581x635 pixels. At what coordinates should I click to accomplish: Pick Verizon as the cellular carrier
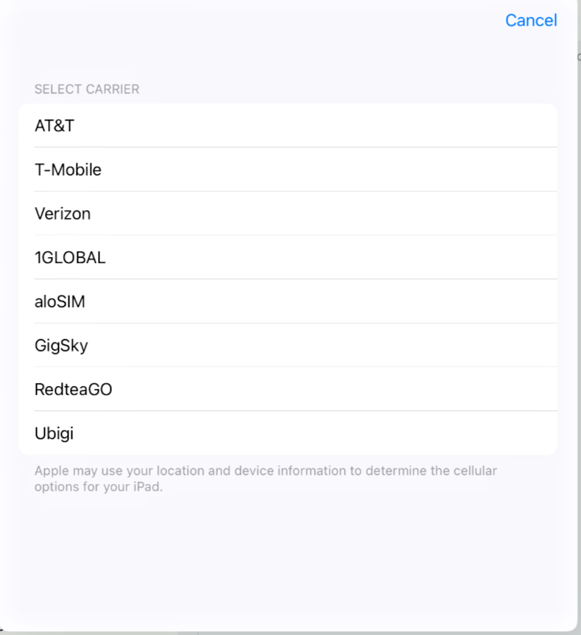[288, 214]
